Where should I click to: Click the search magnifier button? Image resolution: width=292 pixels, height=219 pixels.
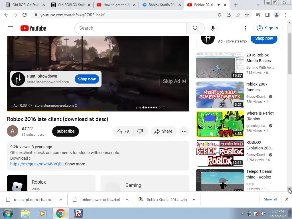pyautogui.click(x=195, y=28)
